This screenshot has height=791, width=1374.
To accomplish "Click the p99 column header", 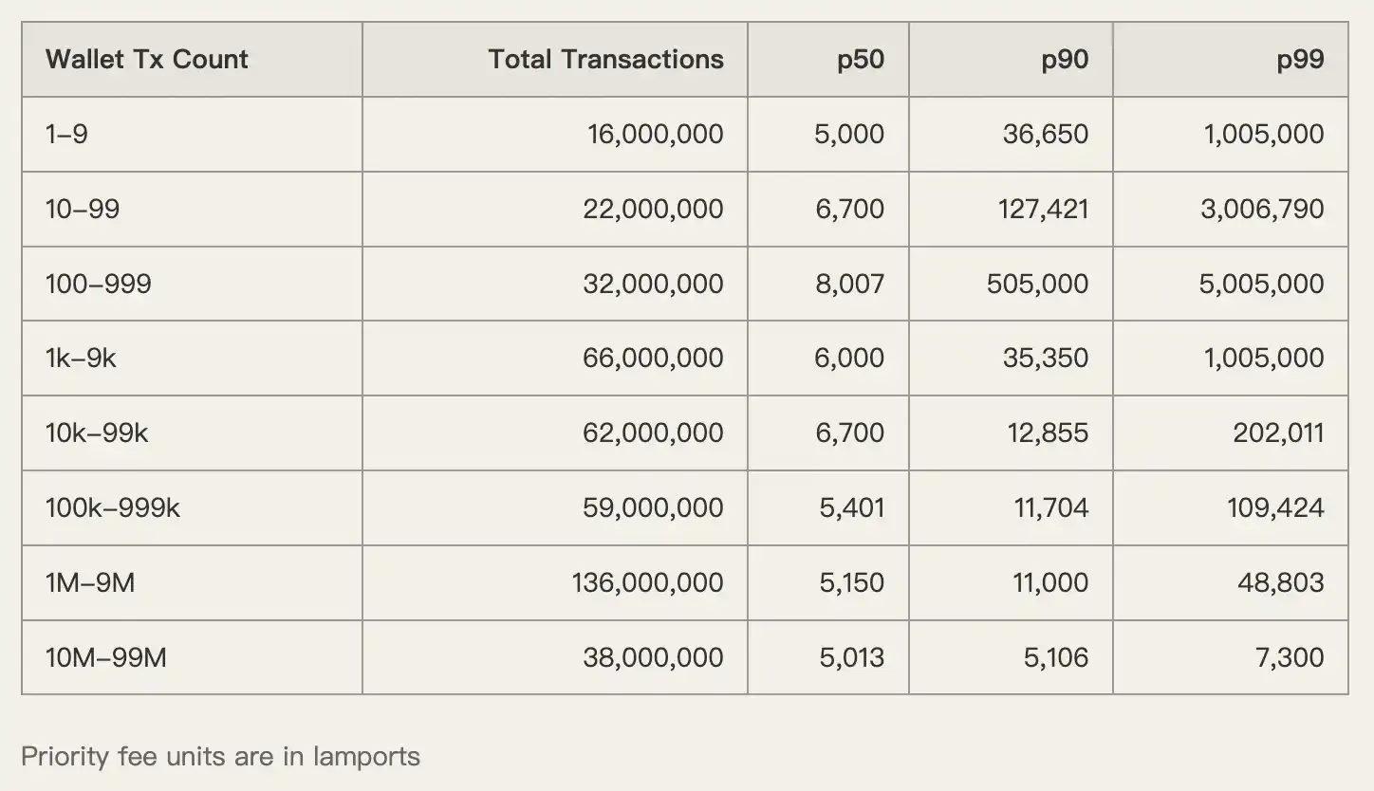I will coord(1300,60).
